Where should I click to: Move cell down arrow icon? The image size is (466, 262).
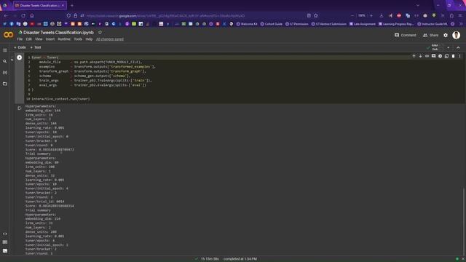click(420, 56)
